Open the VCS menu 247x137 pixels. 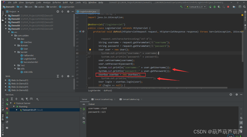[84, 2]
